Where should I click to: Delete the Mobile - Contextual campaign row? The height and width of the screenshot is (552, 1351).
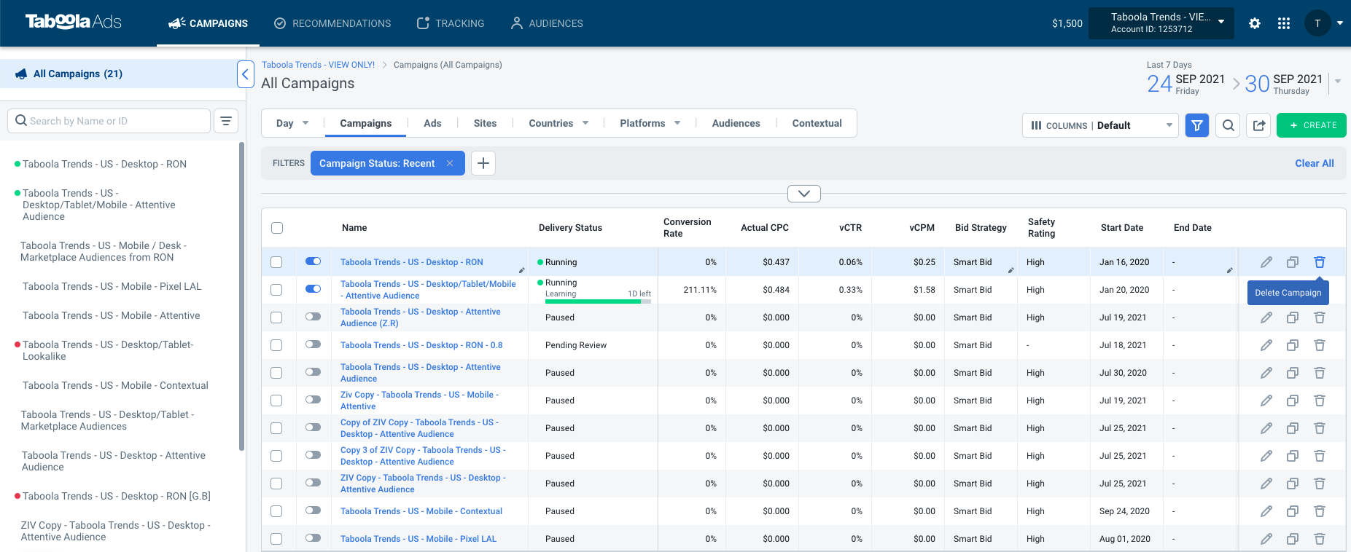(1320, 511)
